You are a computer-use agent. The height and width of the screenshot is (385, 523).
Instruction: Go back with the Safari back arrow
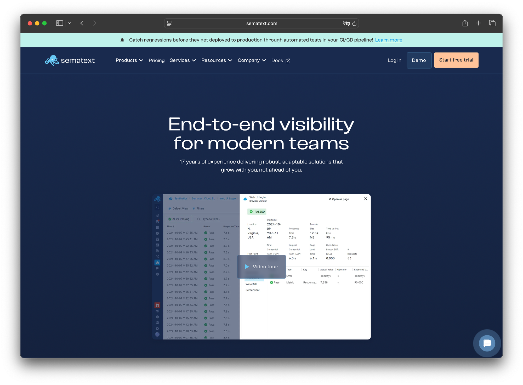tap(82, 23)
